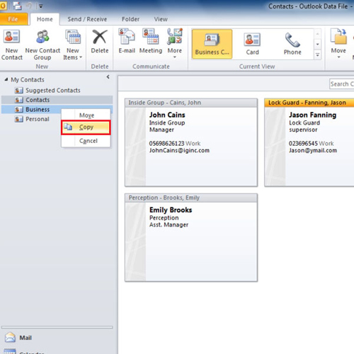Click Jason@ymail.com email text
This screenshot has height=354, width=354.
tap(313, 150)
